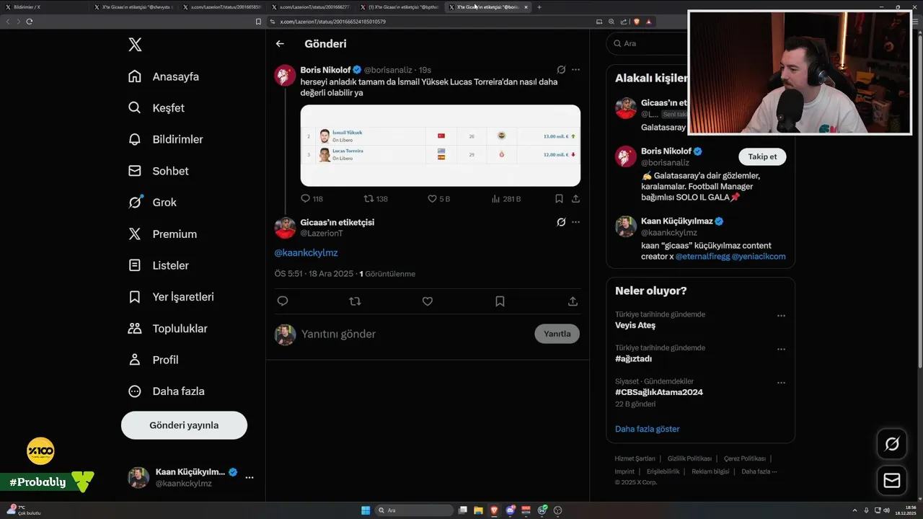Open Keşfet explore page
Image resolution: width=923 pixels, height=519 pixels.
coord(156,108)
